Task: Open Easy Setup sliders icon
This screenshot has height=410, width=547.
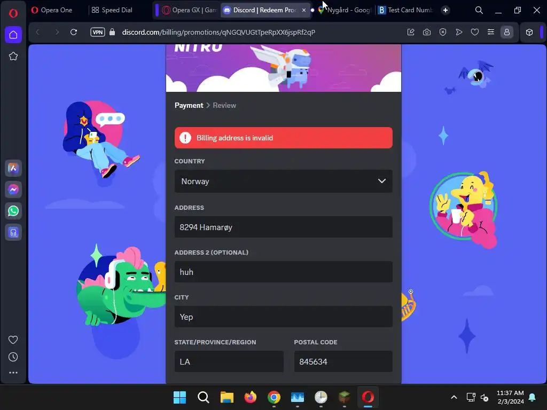Action: click(x=491, y=32)
